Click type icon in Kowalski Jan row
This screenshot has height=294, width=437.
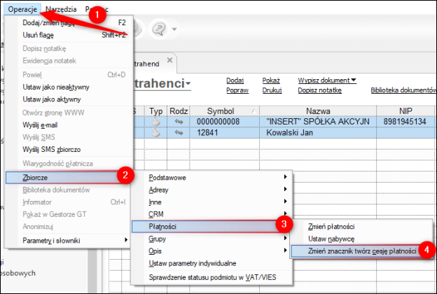coord(155,132)
